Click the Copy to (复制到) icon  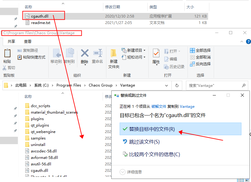pos(70,53)
